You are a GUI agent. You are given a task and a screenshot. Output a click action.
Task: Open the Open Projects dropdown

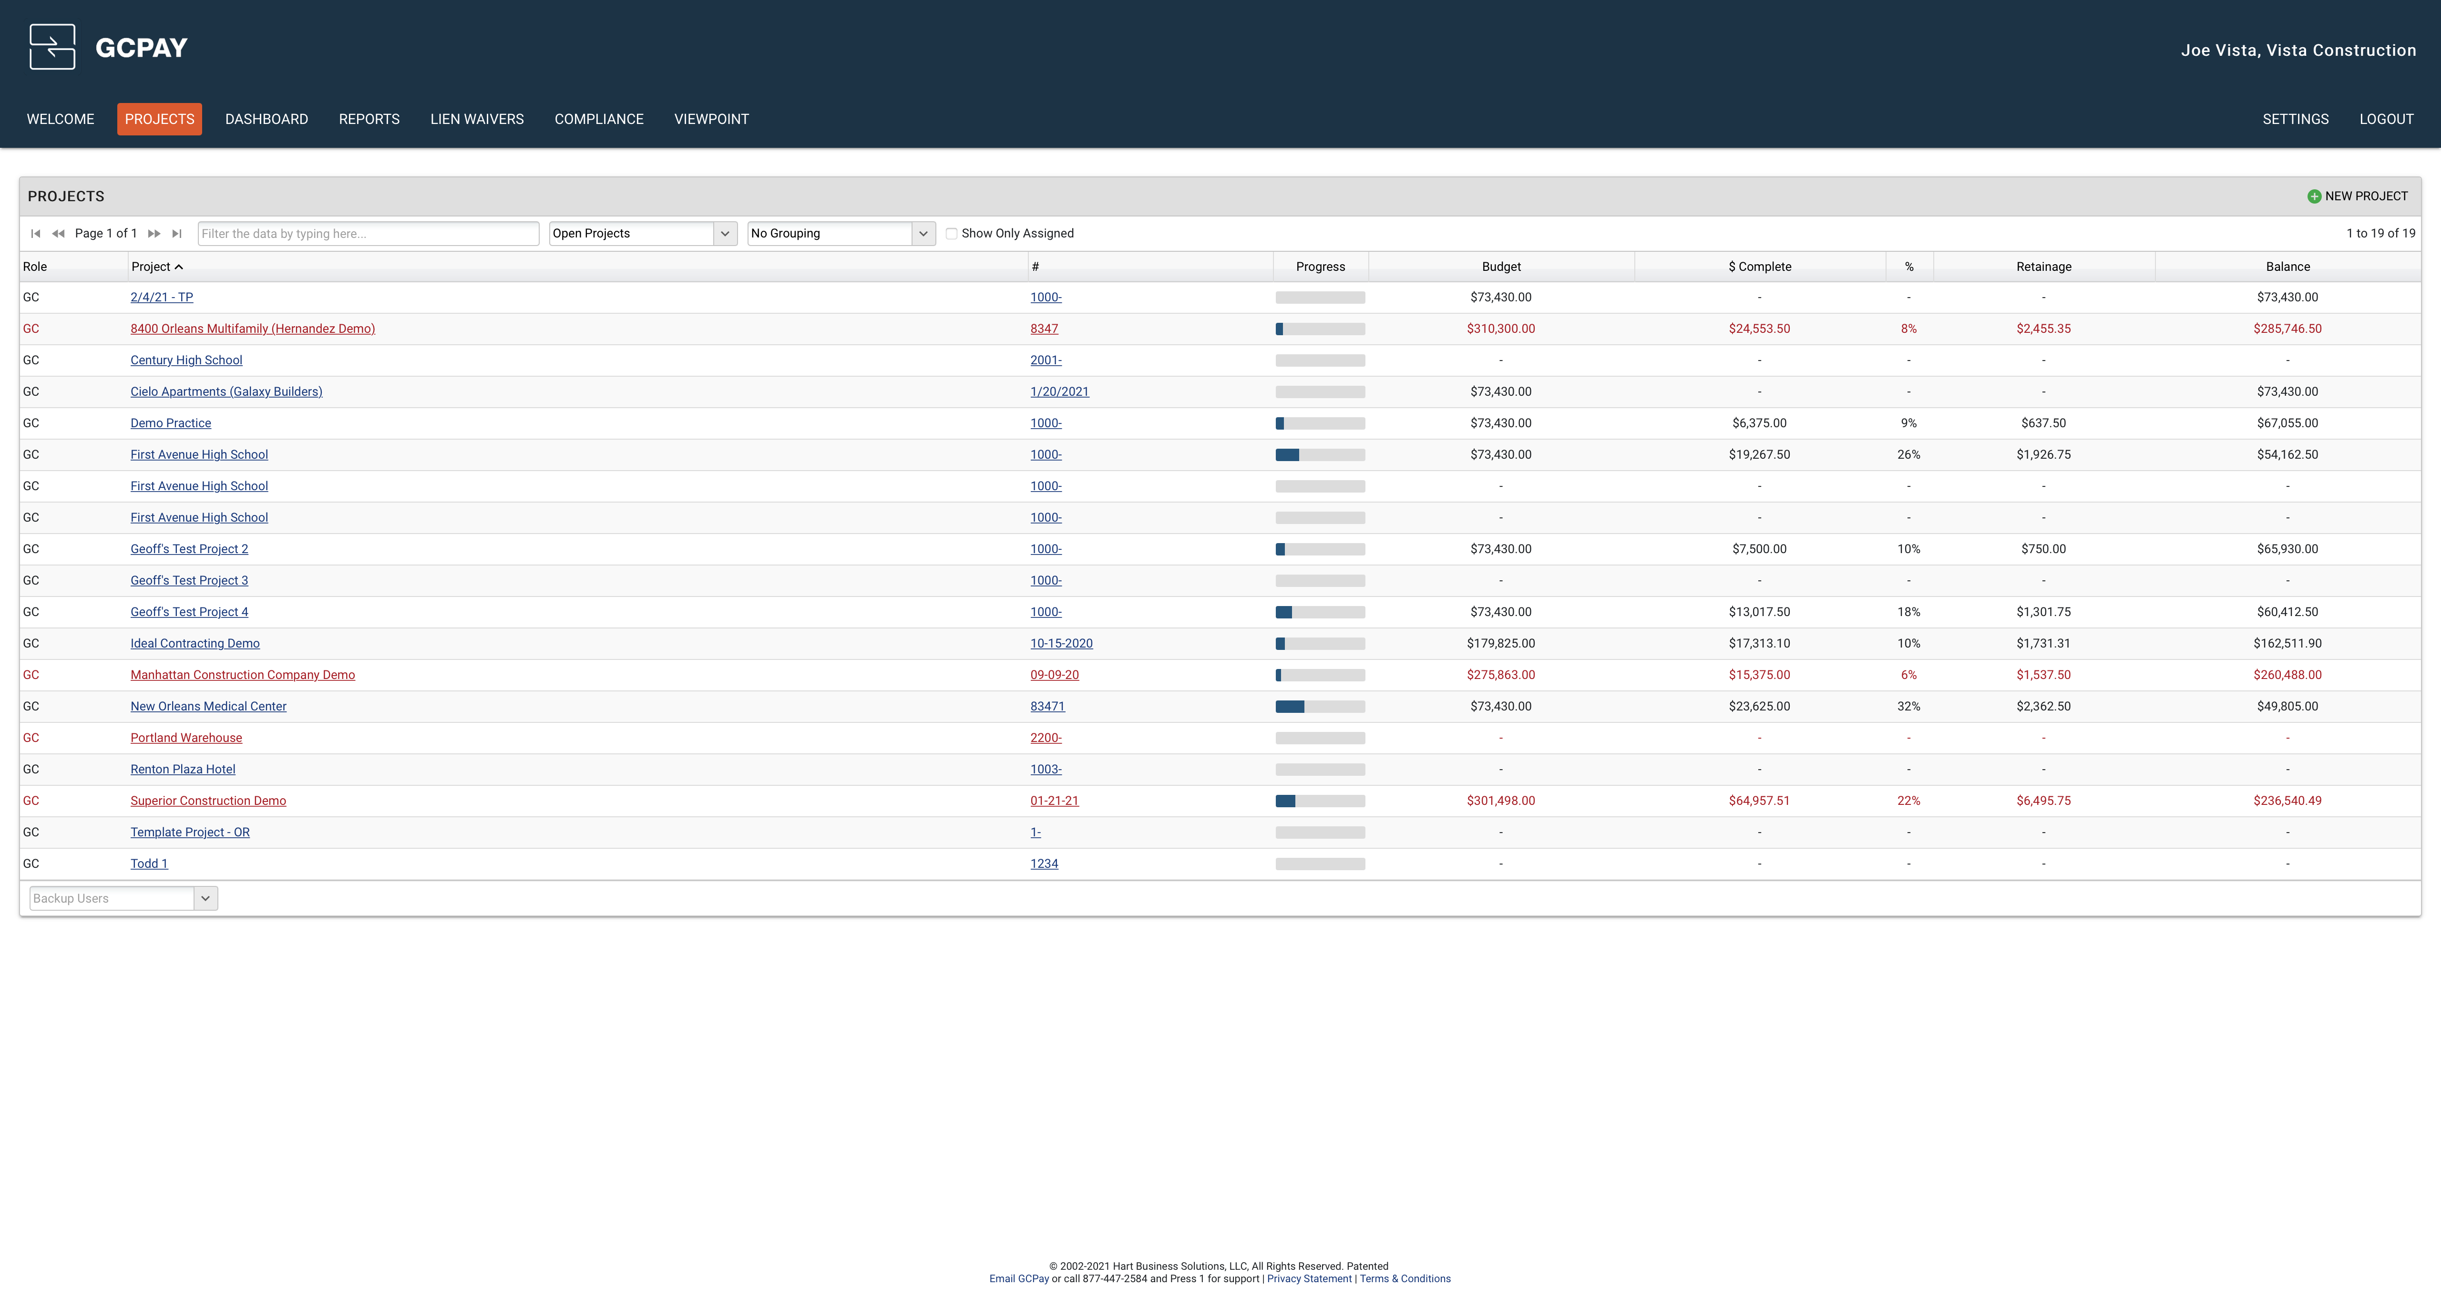point(724,233)
